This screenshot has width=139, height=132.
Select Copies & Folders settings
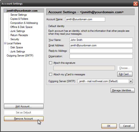coord(19,19)
